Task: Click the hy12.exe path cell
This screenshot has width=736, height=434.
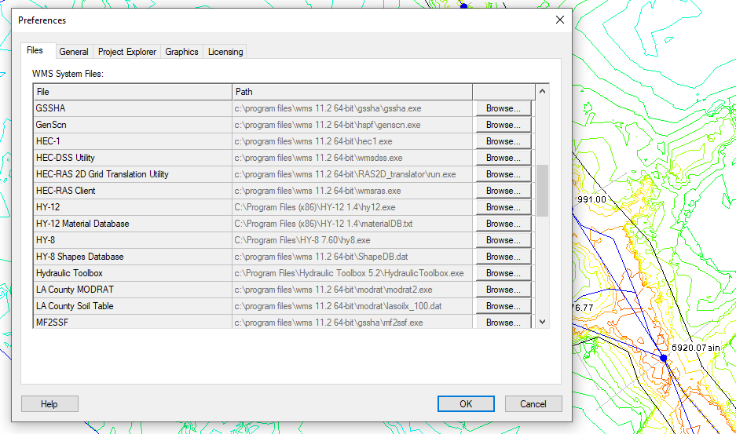Action: (x=353, y=207)
